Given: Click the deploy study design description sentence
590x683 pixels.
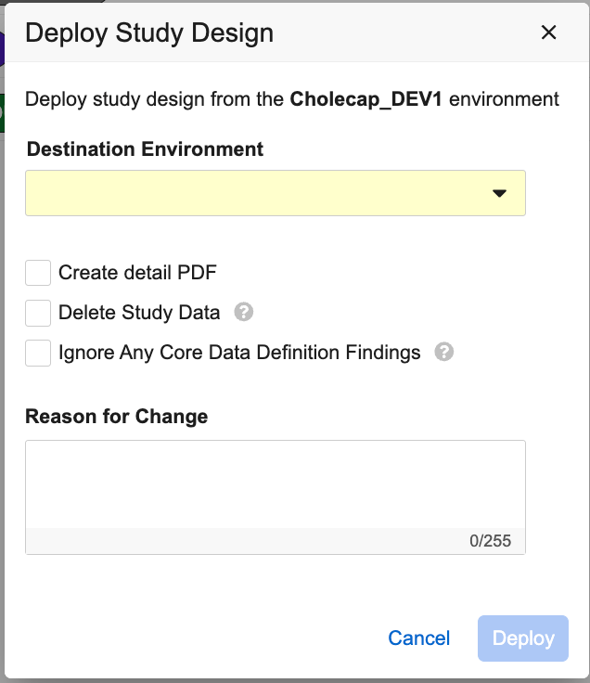Looking at the screenshot, I should 156,99.
